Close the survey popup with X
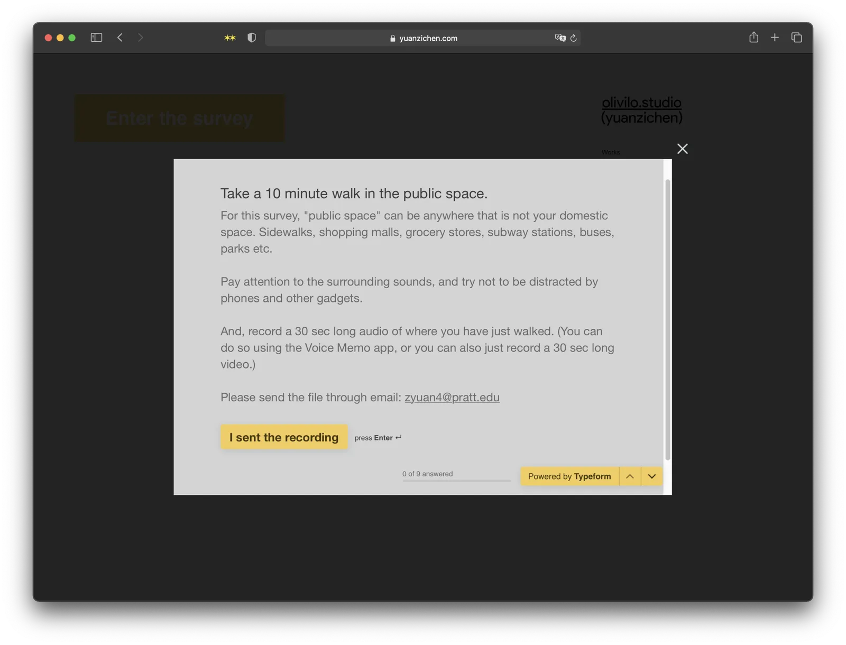Screen dimensions: 846x645 pos(683,149)
